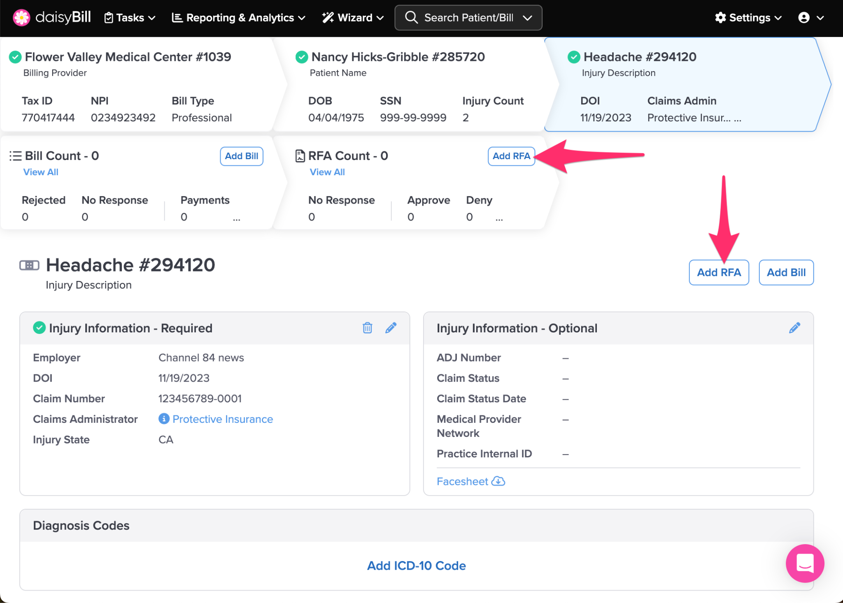Select the Nancy Hicks-Gribble patient breadcrumb

point(398,57)
